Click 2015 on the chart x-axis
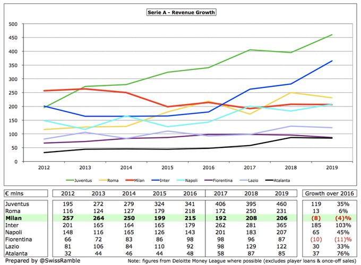Screen dimensions: 361x265 167,167
